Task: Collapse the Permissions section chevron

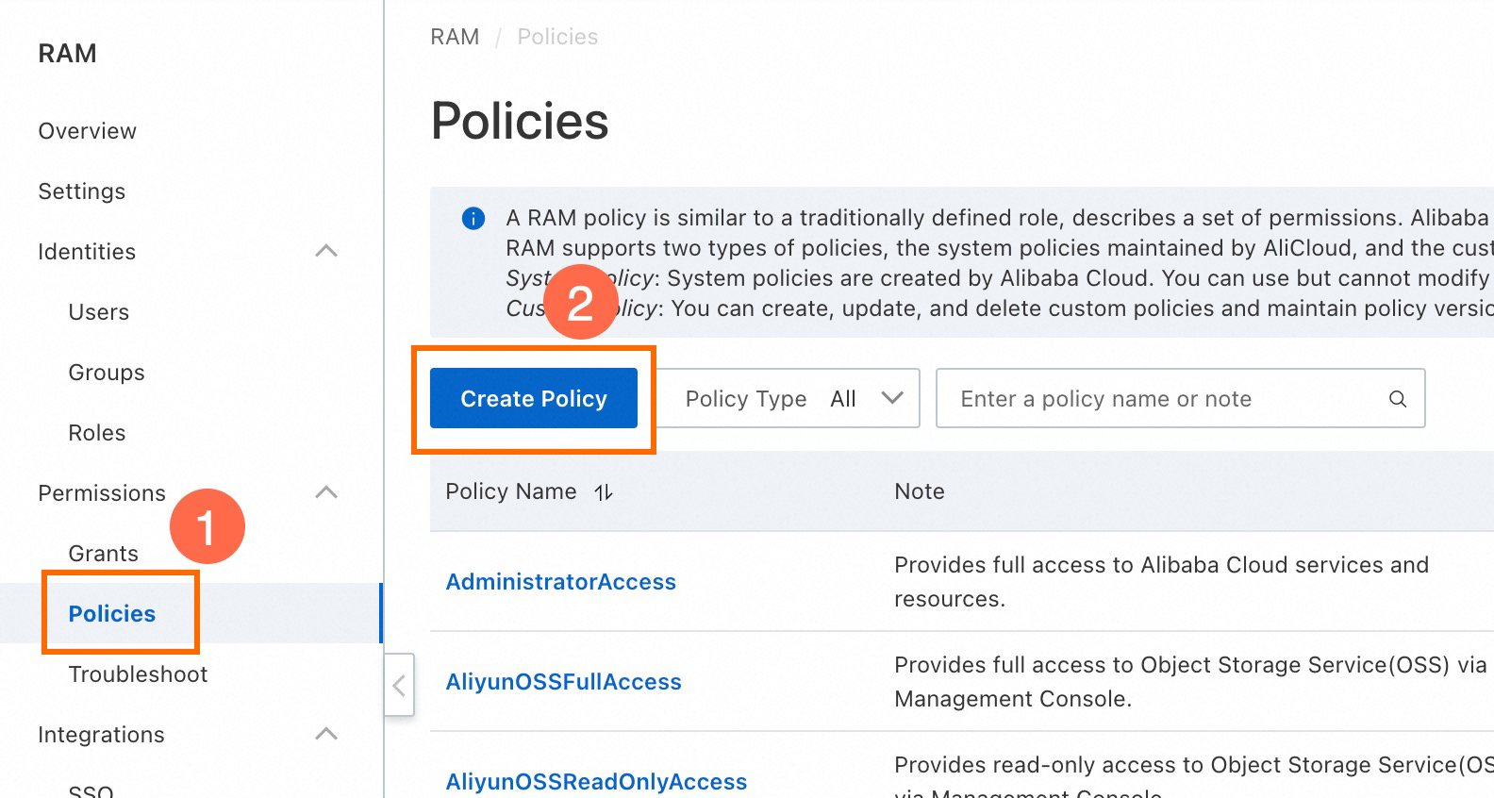Action: (326, 492)
